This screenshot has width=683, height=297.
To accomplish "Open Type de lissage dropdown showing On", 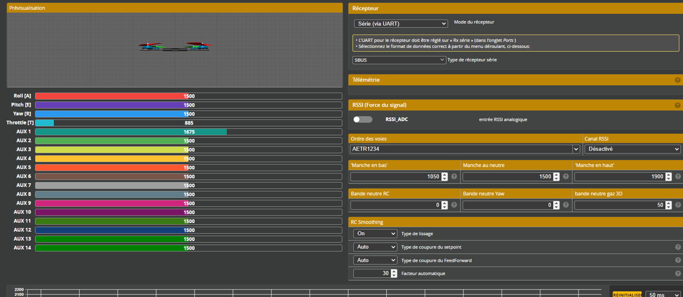I will pyautogui.click(x=375, y=234).
